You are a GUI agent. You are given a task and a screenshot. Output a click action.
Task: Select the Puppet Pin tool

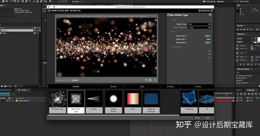click(50, 1)
